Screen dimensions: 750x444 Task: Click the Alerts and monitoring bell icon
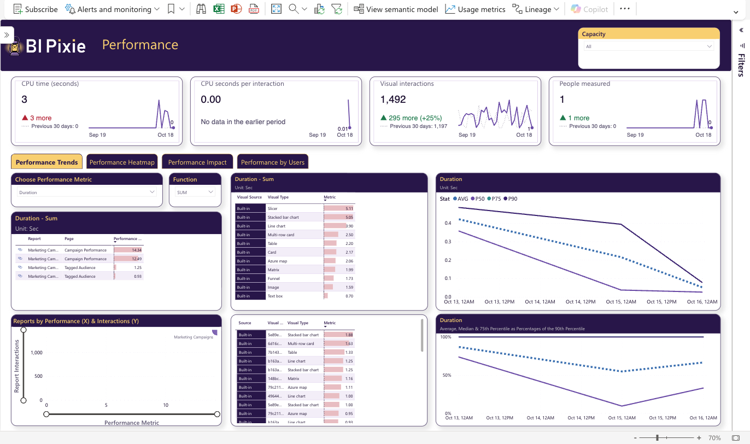(x=71, y=9)
